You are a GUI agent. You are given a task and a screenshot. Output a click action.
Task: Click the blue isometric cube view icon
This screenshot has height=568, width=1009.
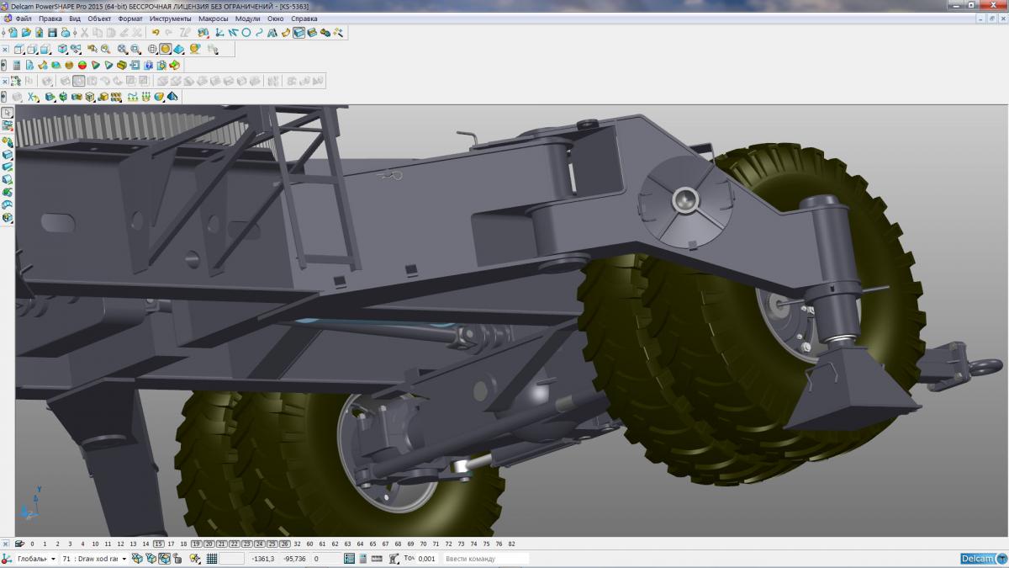pos(62,49)
